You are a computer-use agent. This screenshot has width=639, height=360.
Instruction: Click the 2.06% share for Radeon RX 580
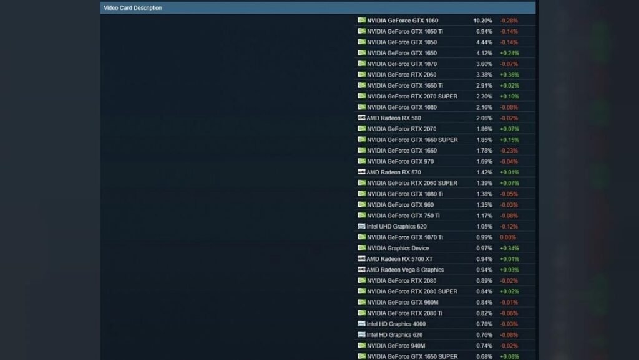484,118
